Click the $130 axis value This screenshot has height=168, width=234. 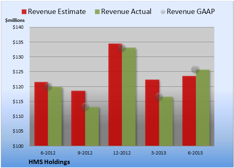point(18,57)
